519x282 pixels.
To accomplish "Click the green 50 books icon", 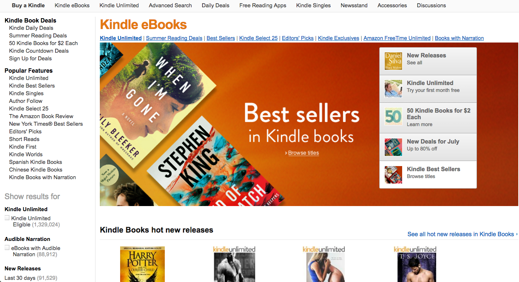I will (x=393, y=116).
